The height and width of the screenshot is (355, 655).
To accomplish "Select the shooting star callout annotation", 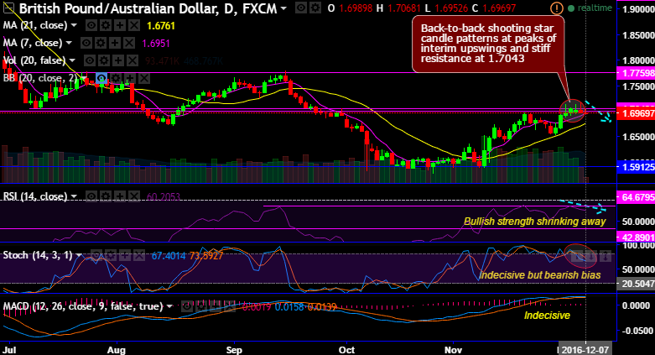I will click(488, 44).
